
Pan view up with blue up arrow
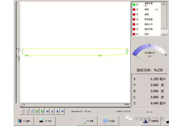click(52, 111)
